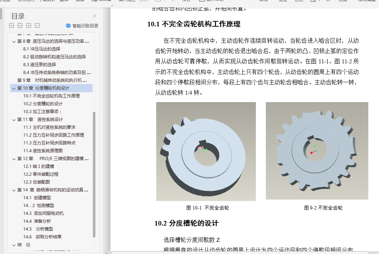Collapse the 第 11 章 液控系统设计 node
379x254 pixels.
(14, 120)
